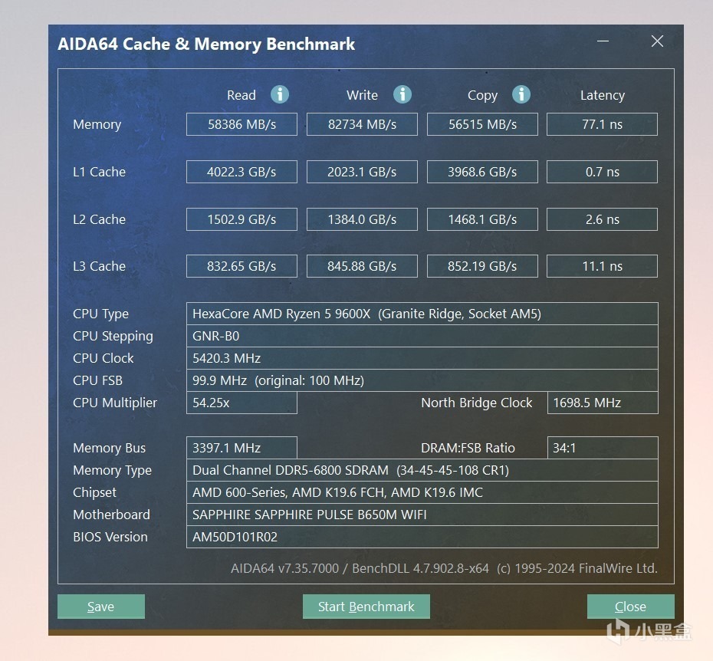Select L2 Cache copy 1468.1 GB/s
This screenshot has height=661, width=713.
[482, 219]
